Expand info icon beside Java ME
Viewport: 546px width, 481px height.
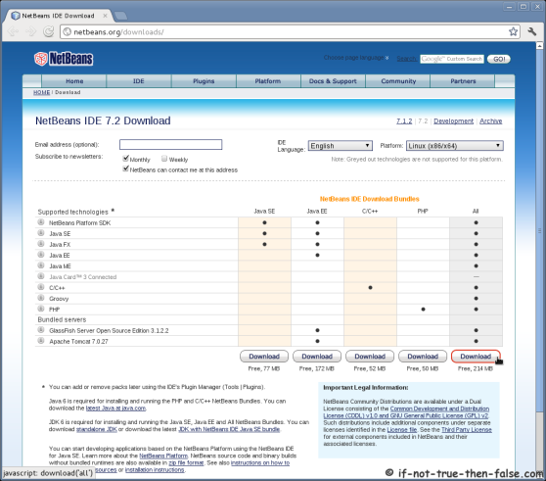point(41,265)
